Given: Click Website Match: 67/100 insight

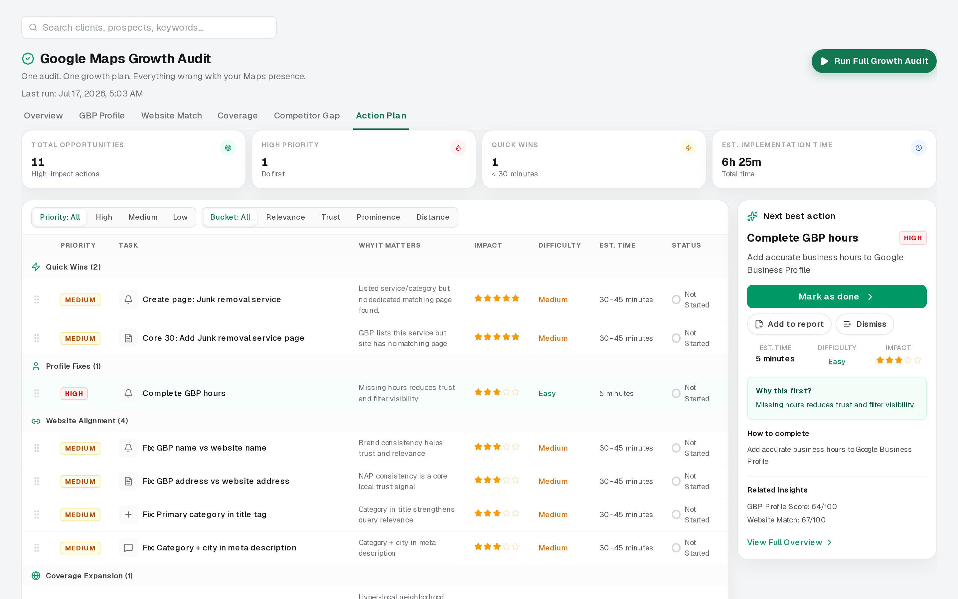Looking at the screenshot, I should [786, 520].
